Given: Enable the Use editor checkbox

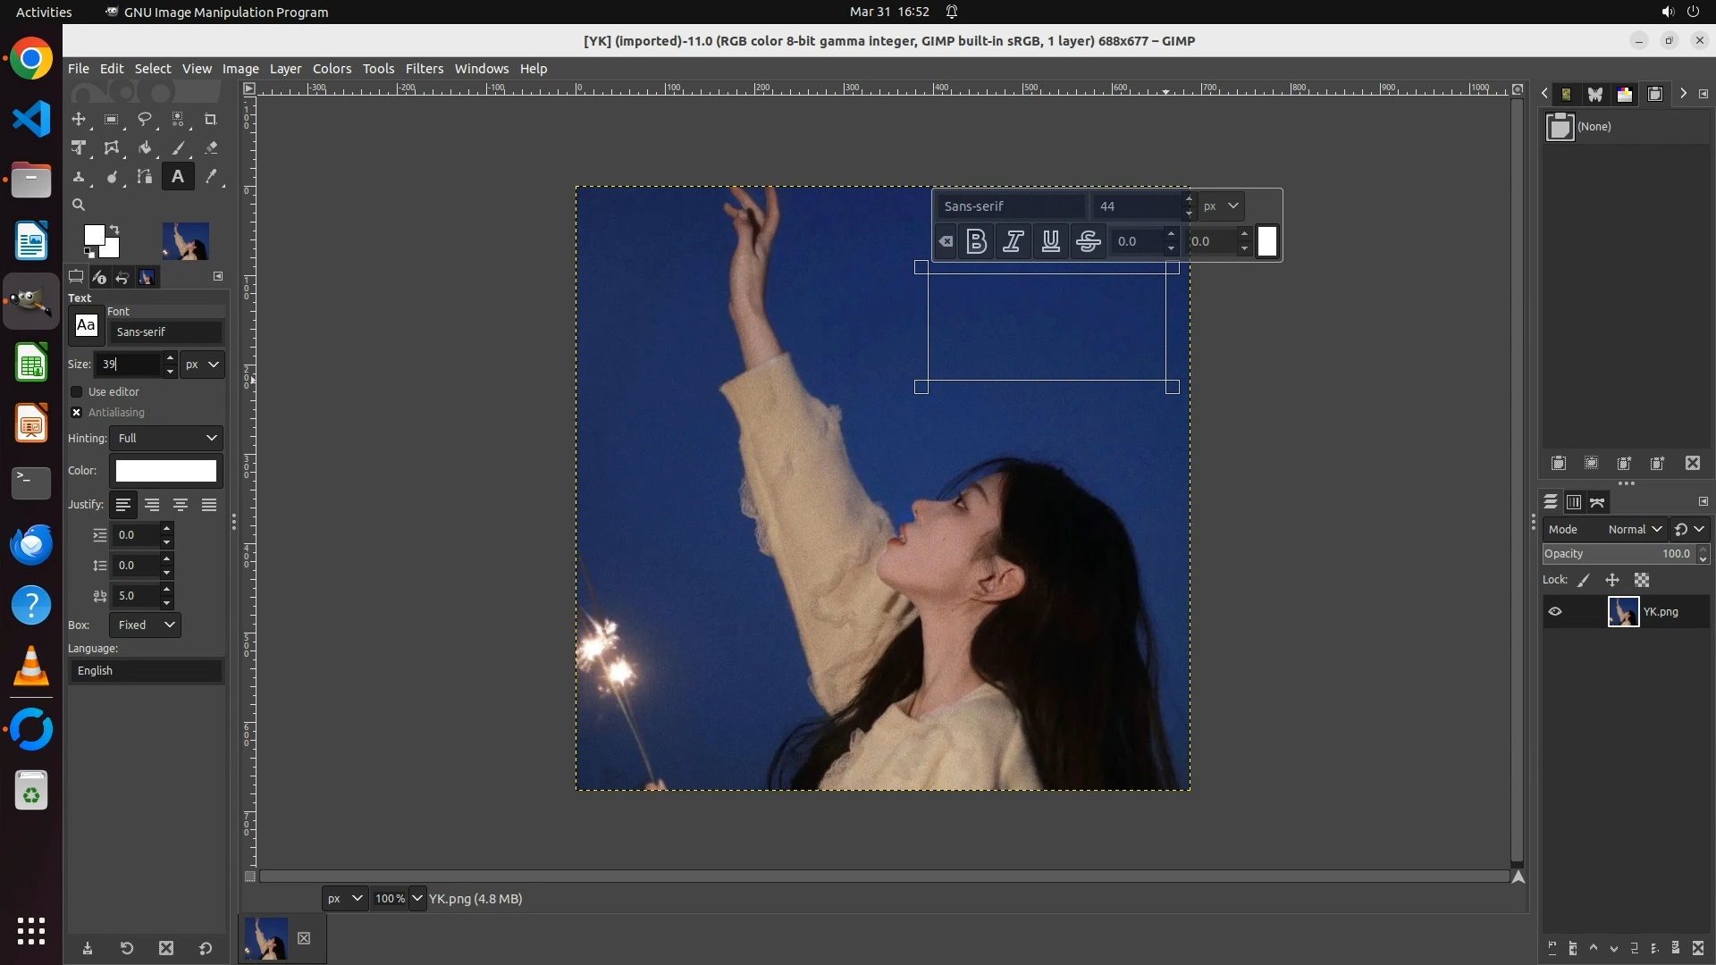Looking at the screenshot, I should (x=77, y=392).
